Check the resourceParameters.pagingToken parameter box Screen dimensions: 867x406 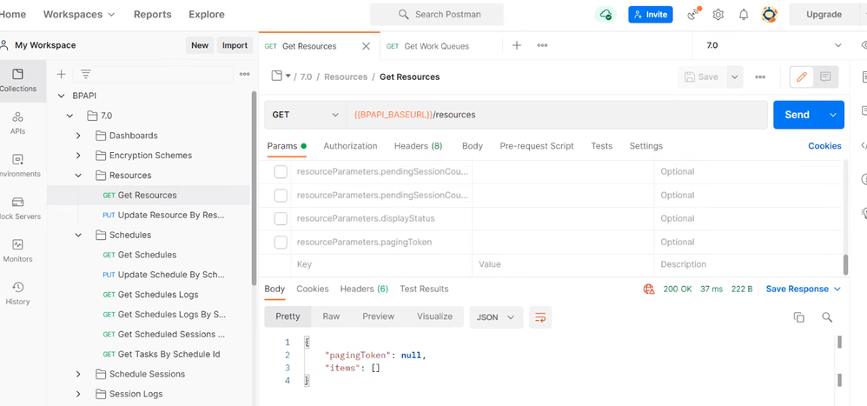coord(281,242)
